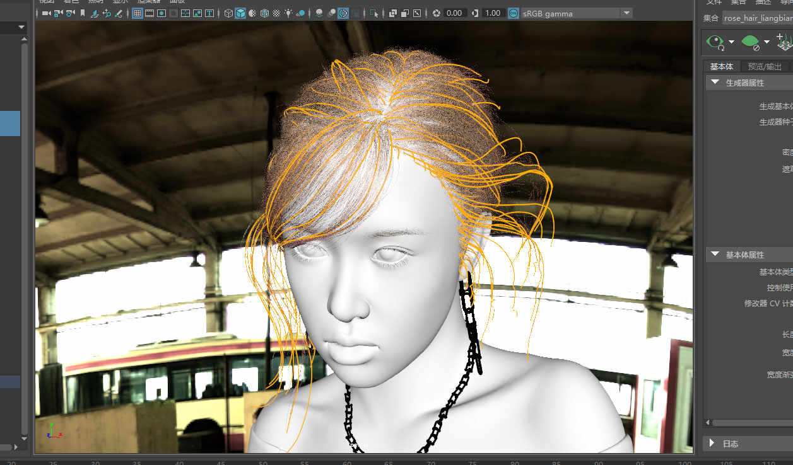This screenshot has height=465, width=793.
Task: Open the XGen preview eye dropdown arrow
Action: tap(732, 42)
